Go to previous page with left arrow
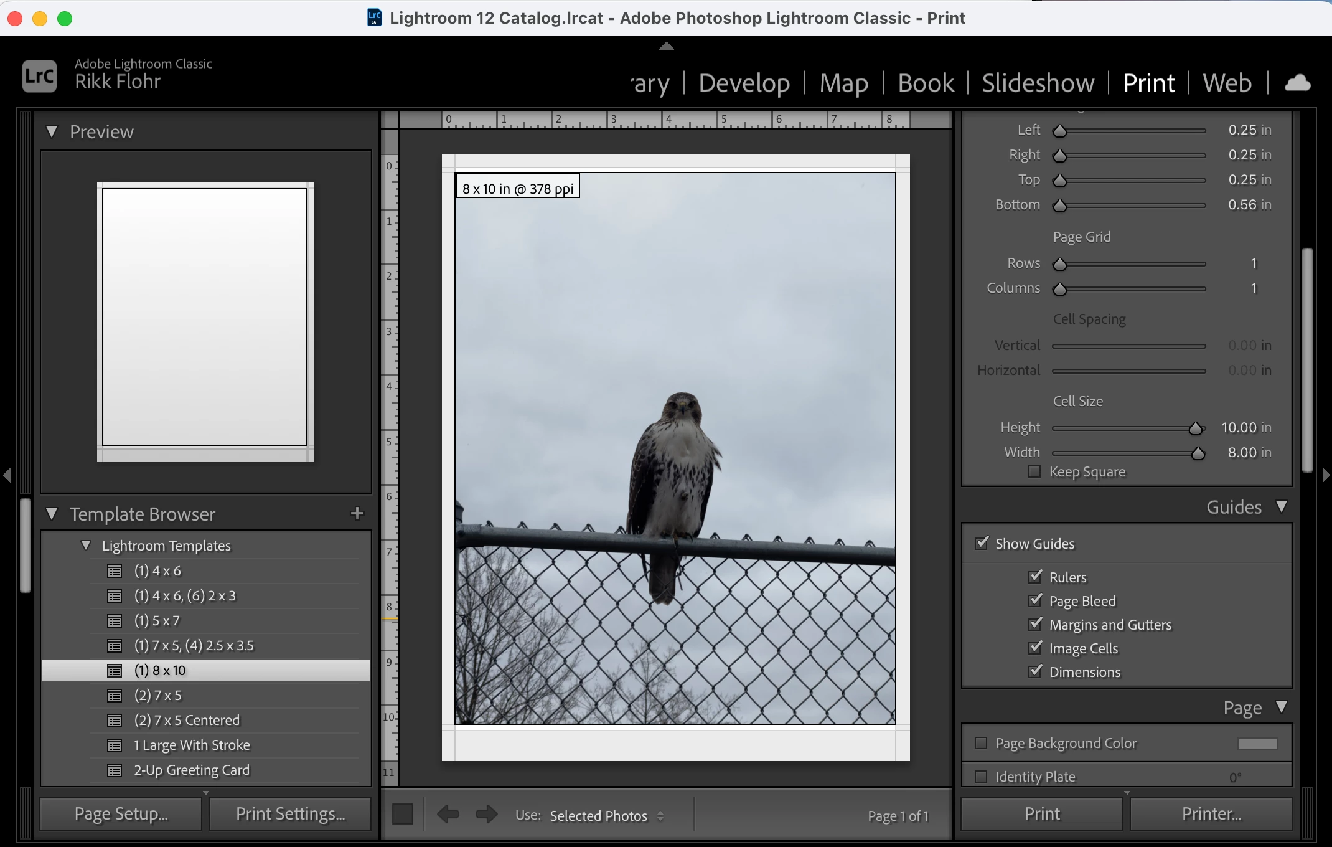The width and height of the screenshot is (1332, 847). [x=448, y=814]
